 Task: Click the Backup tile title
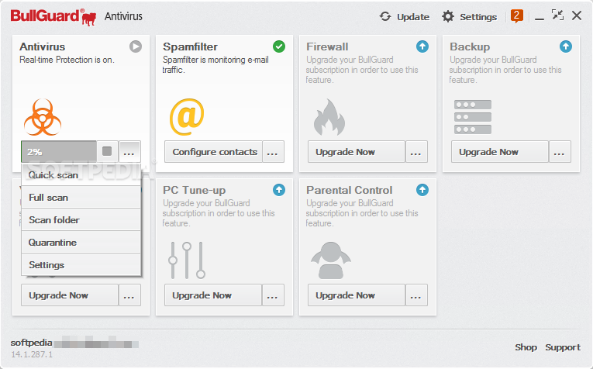pos(470,47)
